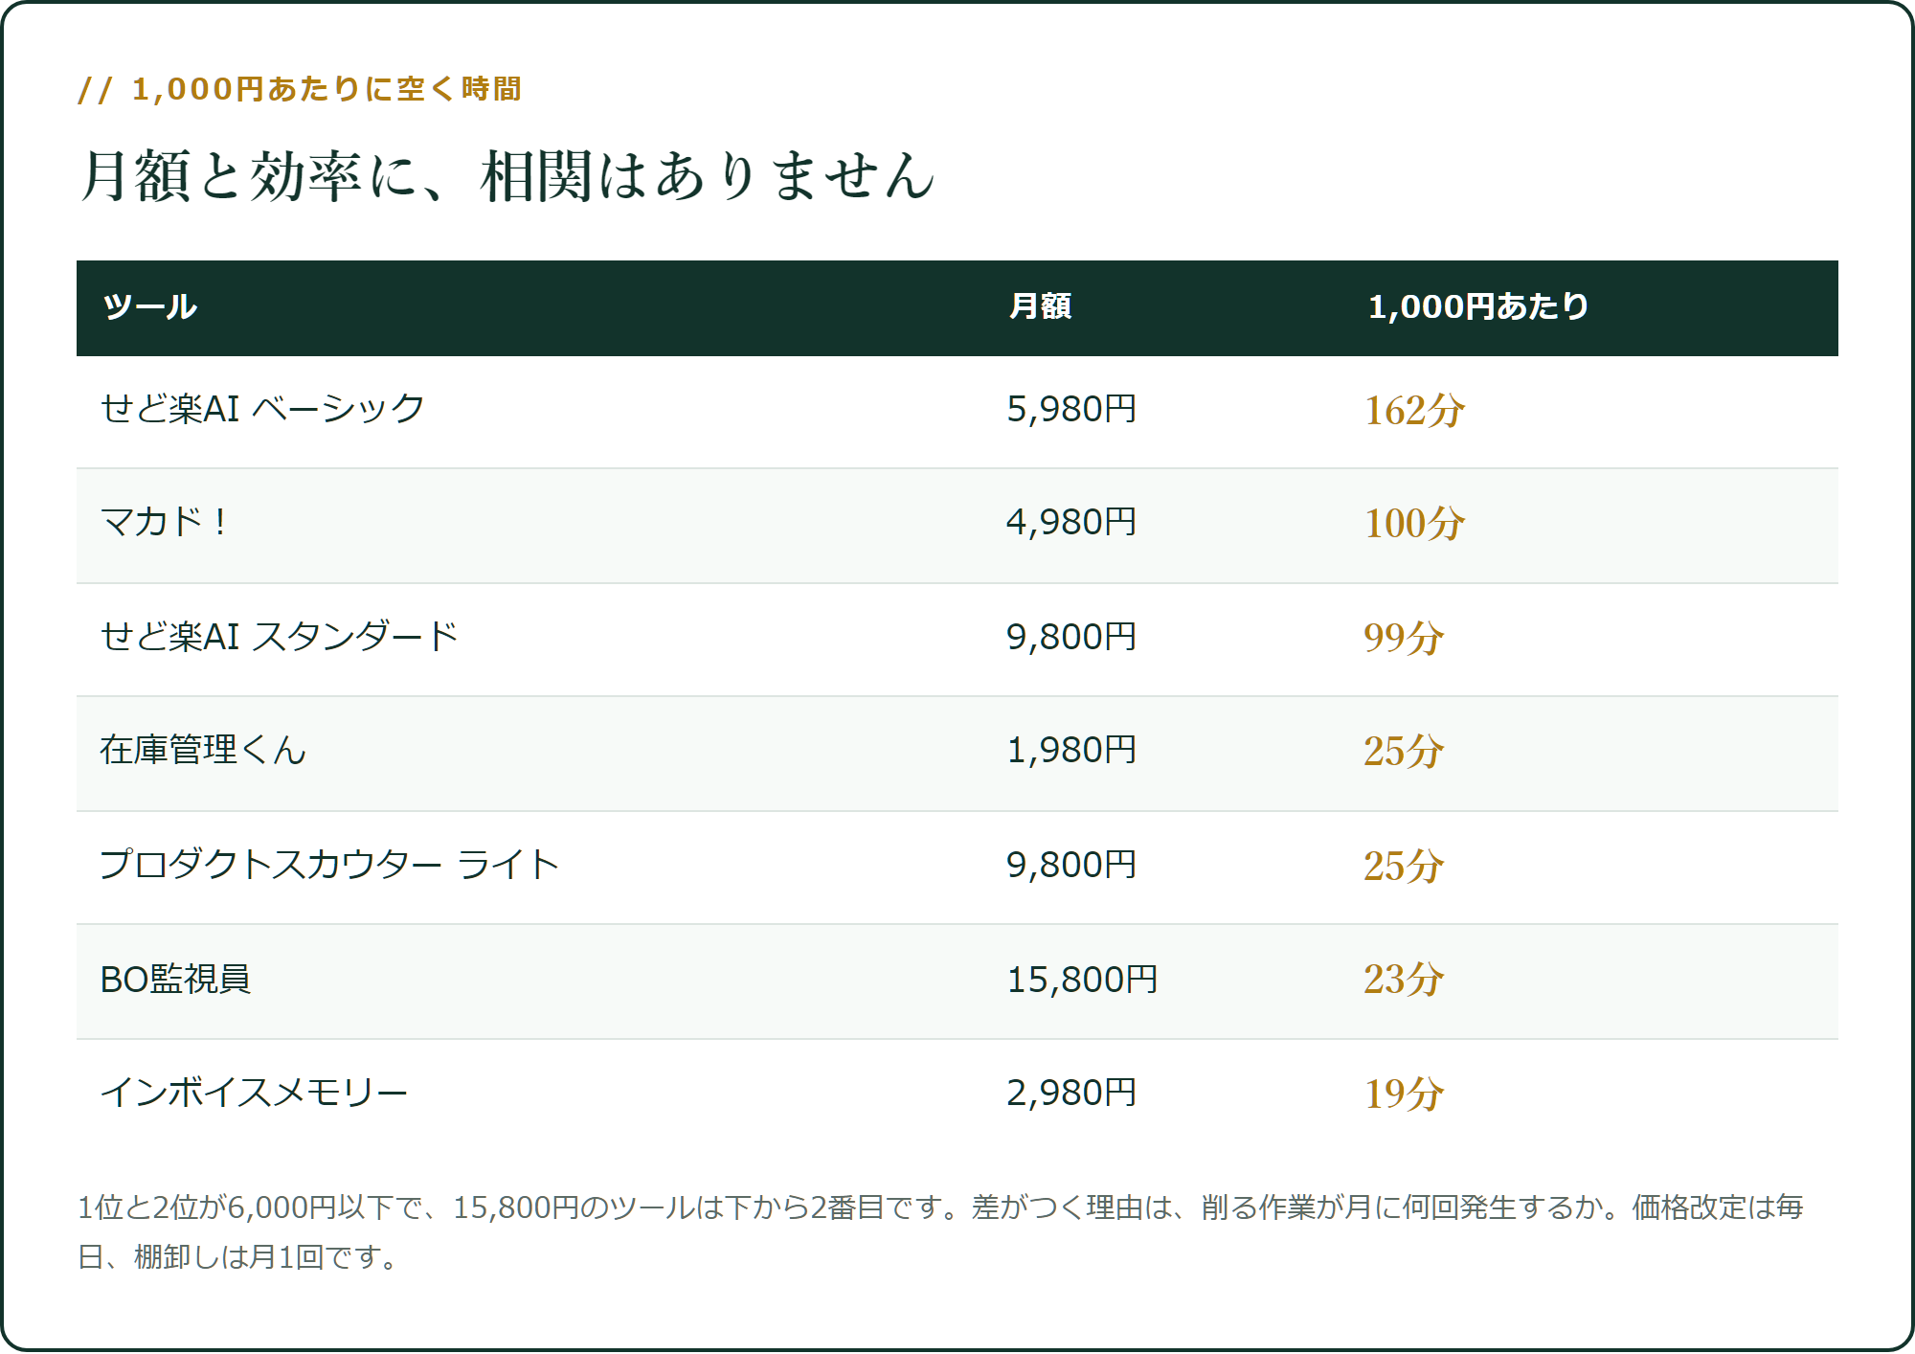1915x1354 pixels.
Task: Click 9,800円 in プロダクトスカウター ライト row
Action: pyautogui.click(x=1070, y=865)
